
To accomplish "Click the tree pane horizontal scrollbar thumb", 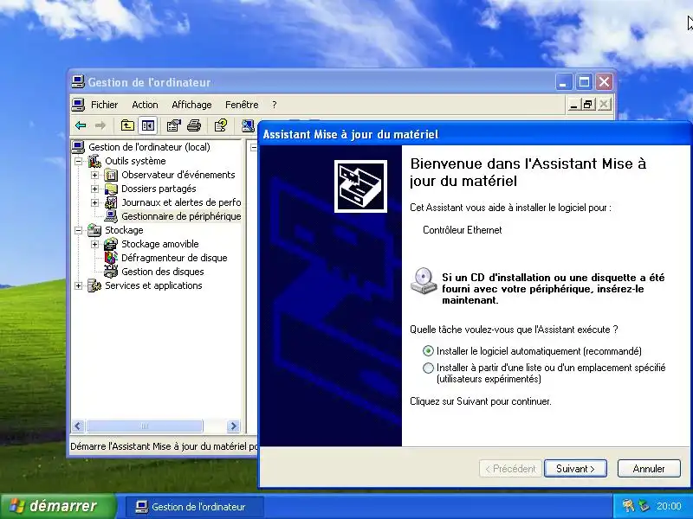I will point(145,426).
